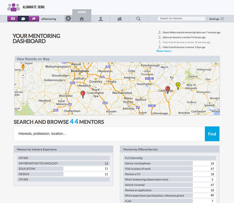234x203 pixels.
Task: Click the red map marker numbered 1
Action: coord(83,94)
